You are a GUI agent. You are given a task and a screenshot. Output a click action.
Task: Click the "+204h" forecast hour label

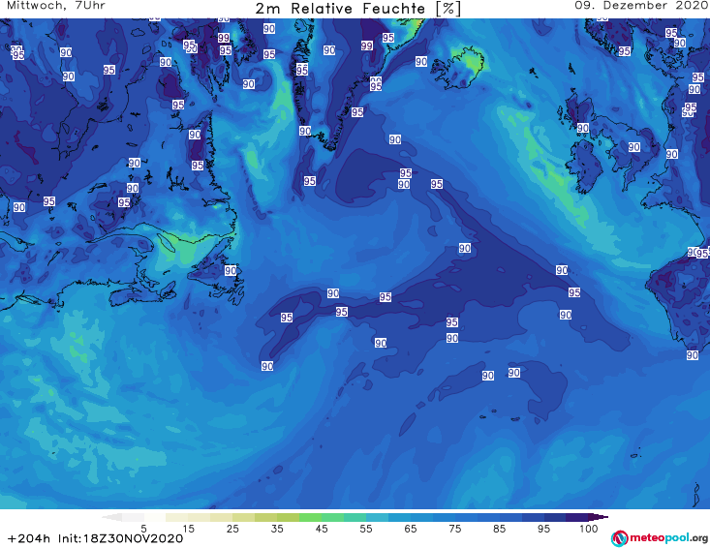pyautogui.click(x=29, y=539)
